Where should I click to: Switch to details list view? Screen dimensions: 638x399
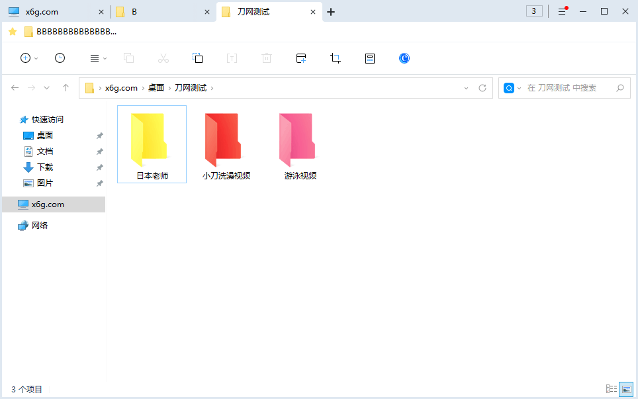[612, 389]
